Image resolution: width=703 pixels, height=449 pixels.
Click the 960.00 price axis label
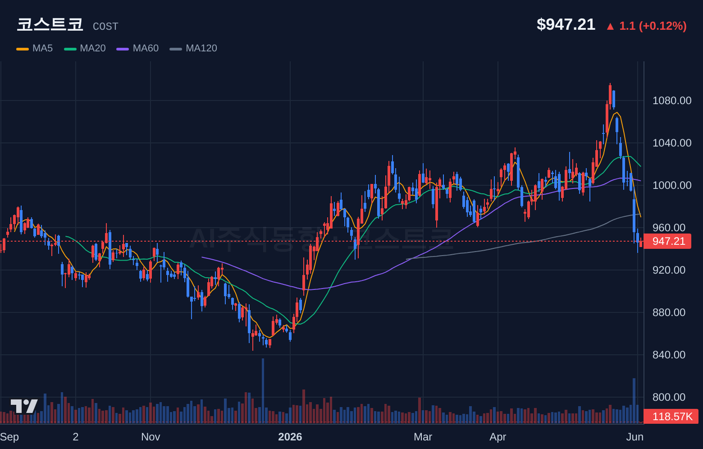[x=669, y=228]
